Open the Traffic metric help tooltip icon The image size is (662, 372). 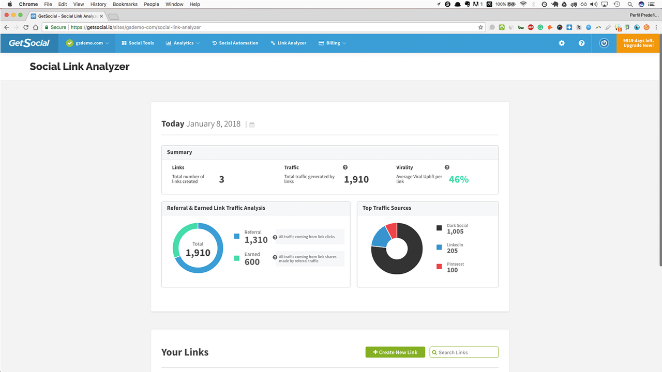[x=345, y=167]
